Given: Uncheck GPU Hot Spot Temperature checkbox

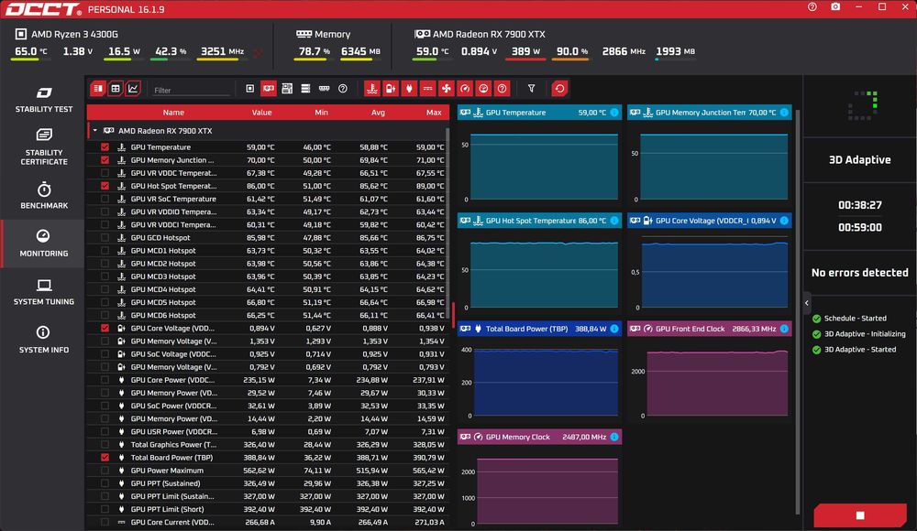Looking at the screenshot, I should pyautogui.click(x=105, y=186).
